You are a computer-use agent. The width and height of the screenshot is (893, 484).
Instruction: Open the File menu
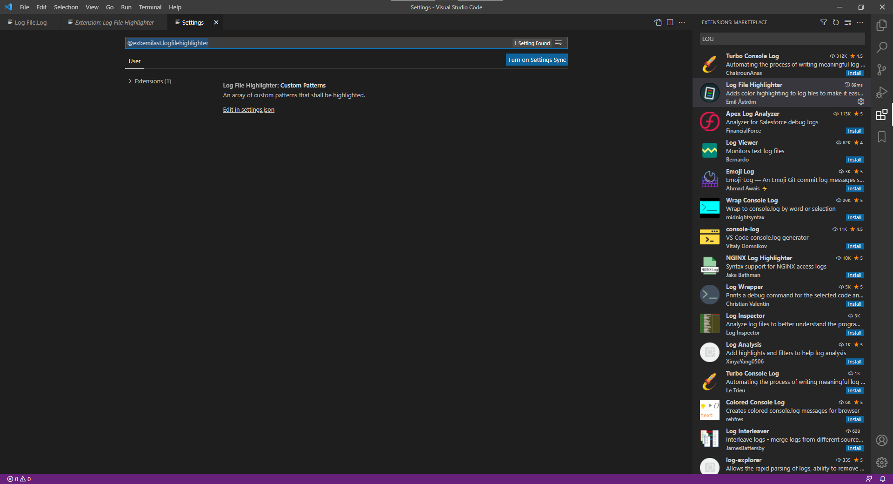(25, 7)
